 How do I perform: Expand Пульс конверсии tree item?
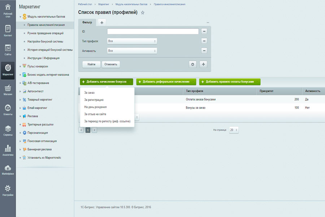point(20,67)
